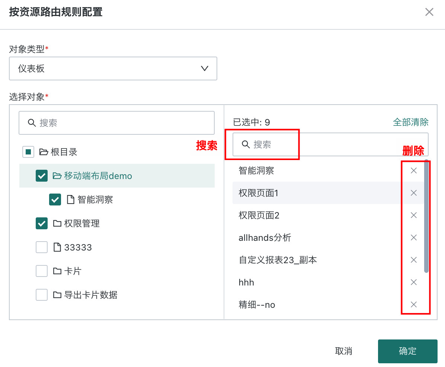This screenshot has width=445, height=367.
Task: Remove 权限页面2 from selected list
Action: point(413,215)
